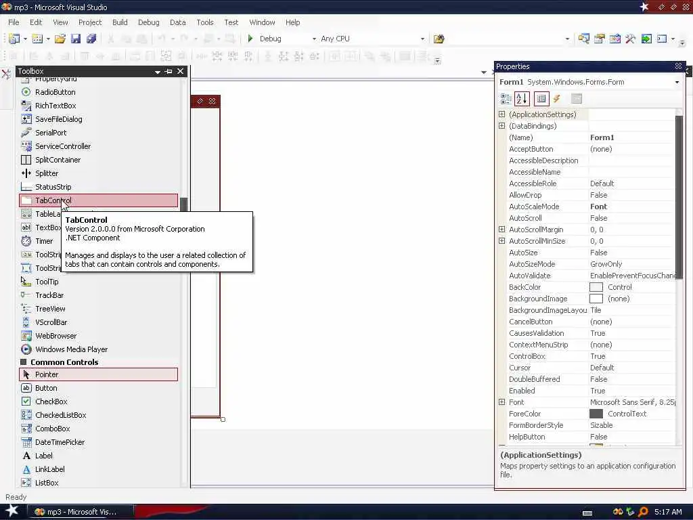
Task: Click the Properties panel vertical scrollbar
Action: point(679,196)
